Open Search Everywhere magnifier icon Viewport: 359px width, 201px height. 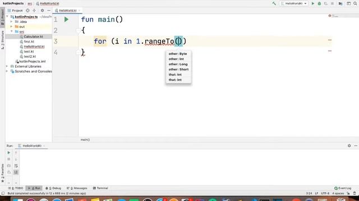pos(355,3)
